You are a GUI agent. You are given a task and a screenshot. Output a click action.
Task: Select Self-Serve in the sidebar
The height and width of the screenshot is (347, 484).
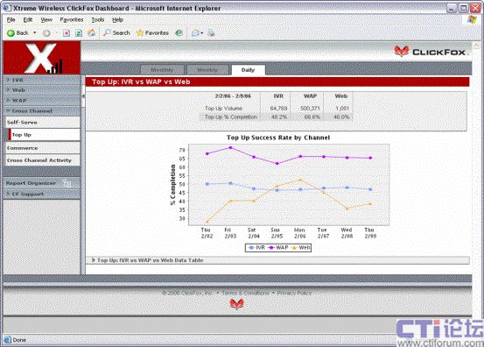tap(42, 123)
